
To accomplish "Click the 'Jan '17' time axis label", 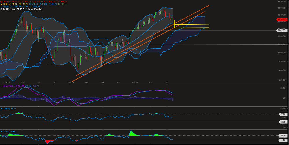I will (x=135, y=83).
